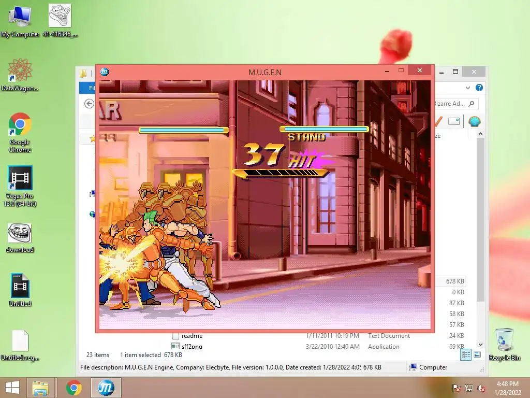Viewport: 530px width, 398px height.
Task: Click the 58 KB size cell
Action: (457, 314)
